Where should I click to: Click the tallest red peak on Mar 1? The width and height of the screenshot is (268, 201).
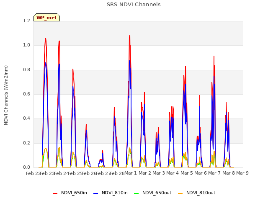pyautogui.click(x=130, y=35)
